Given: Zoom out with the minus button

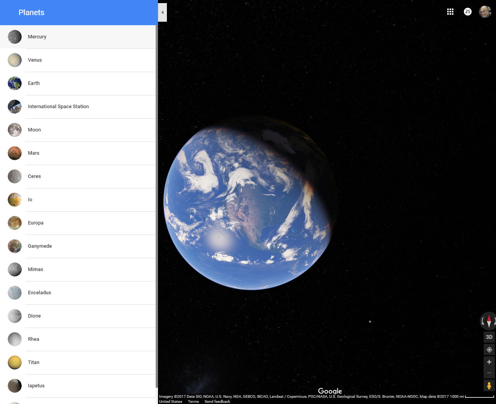Looking at the screenshot, I should click(x=489, y=373).
